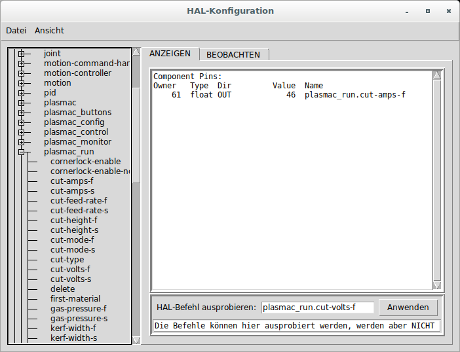Expand the motion-controller node
The width and height of the screenshot is (460, 352).
(21, 73)
